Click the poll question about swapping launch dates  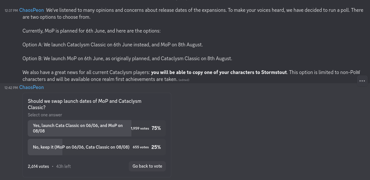(x=85, y=104)
